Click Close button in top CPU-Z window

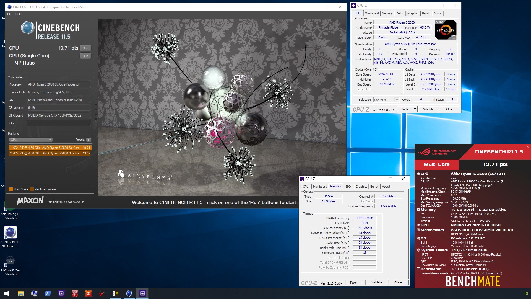pos(450,109)
